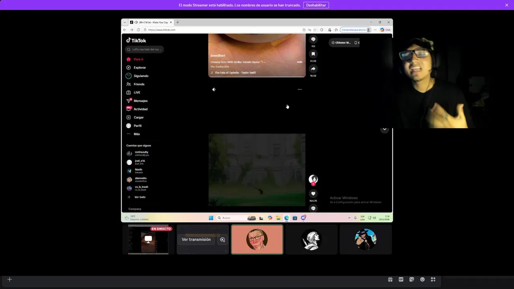Viewport: 514px width, 289px height.
Task: Click Ver todo under followed accounts
Action: point(137,197)
